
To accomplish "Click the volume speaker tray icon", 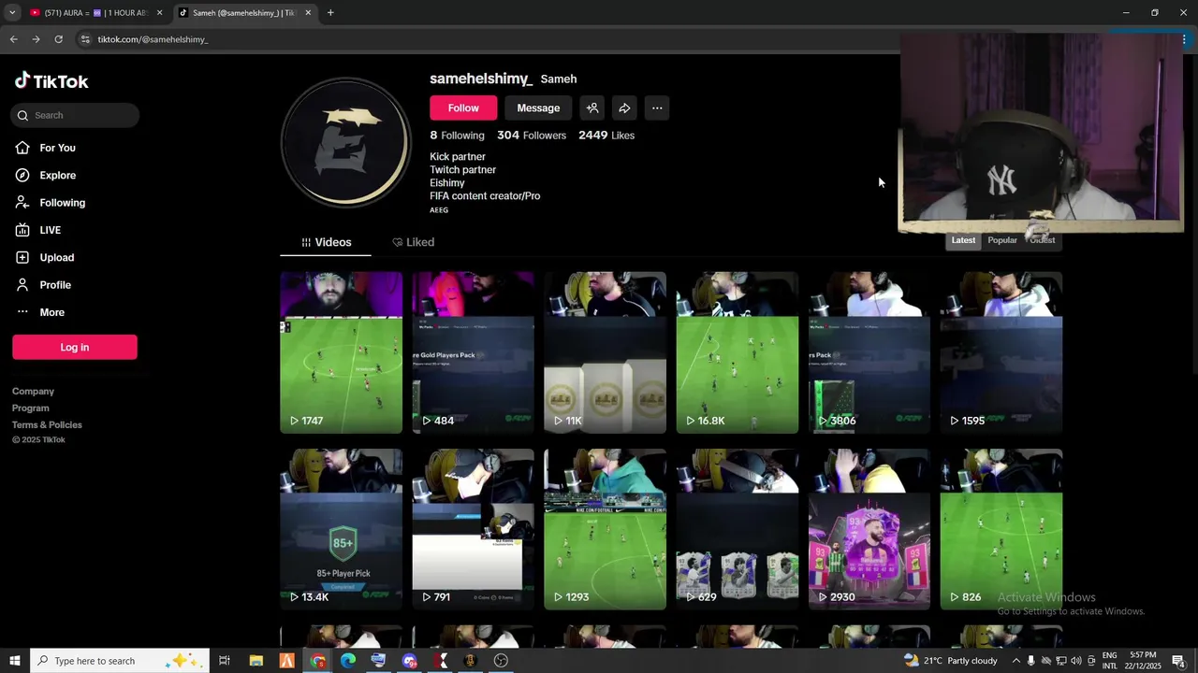I will (x=1076, y=661).
